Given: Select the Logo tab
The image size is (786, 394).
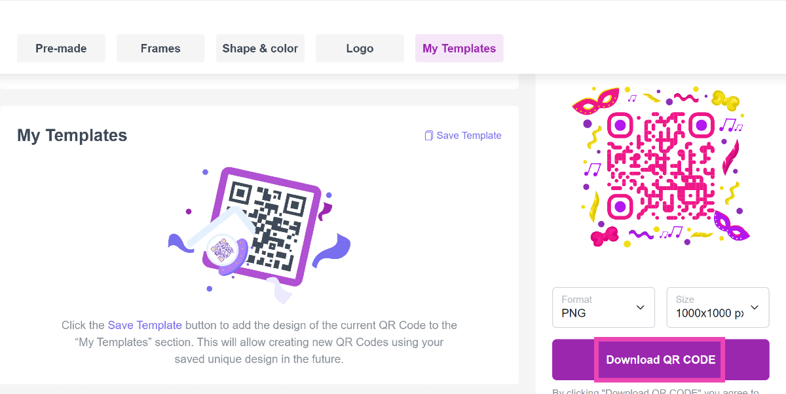Looking at the screenshot, I should coord(360,49).
